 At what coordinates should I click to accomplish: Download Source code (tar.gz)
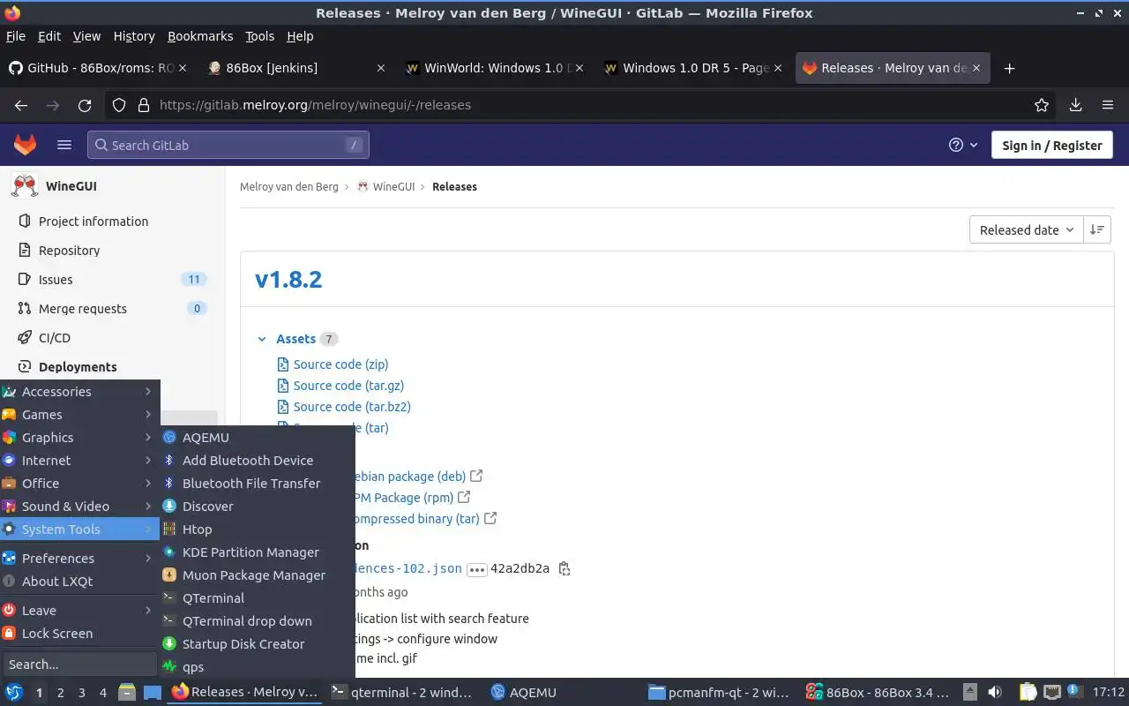click(348, 386)
